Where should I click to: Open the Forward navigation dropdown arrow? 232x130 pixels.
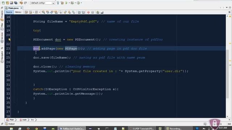click(x=40, y=12)
